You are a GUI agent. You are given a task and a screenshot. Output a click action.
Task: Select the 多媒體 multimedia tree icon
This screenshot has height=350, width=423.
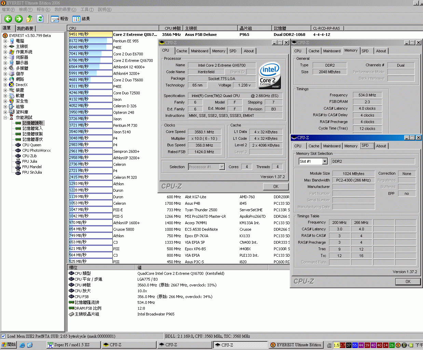12,68
